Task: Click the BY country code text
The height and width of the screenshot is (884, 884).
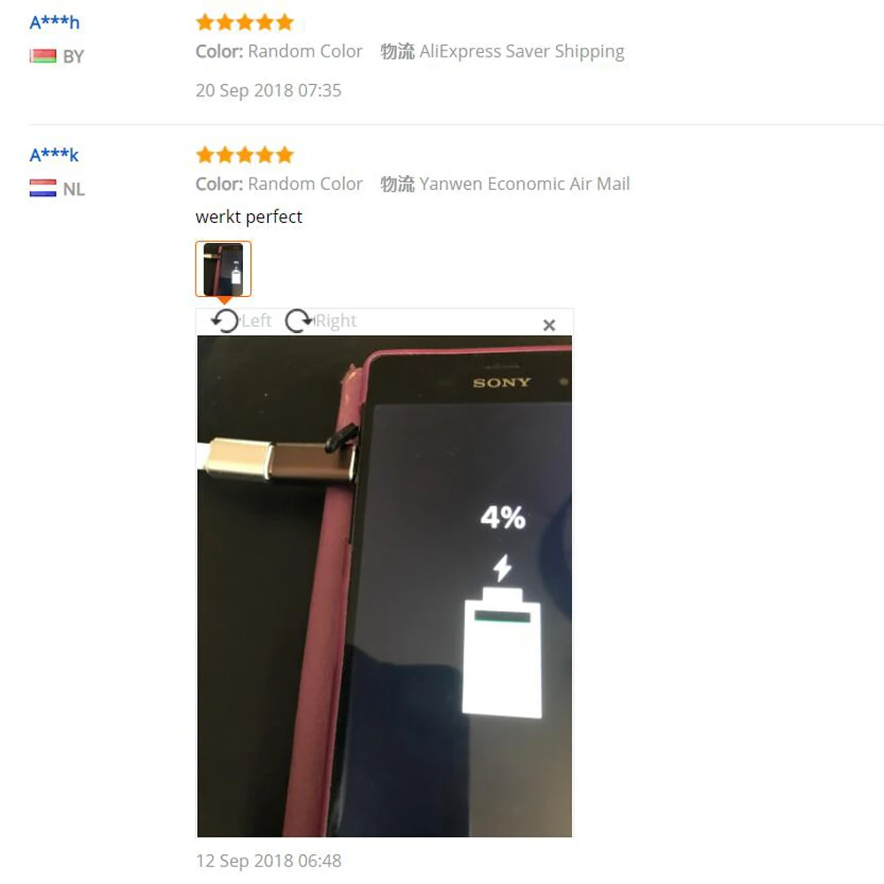Action: pos(73,57)
